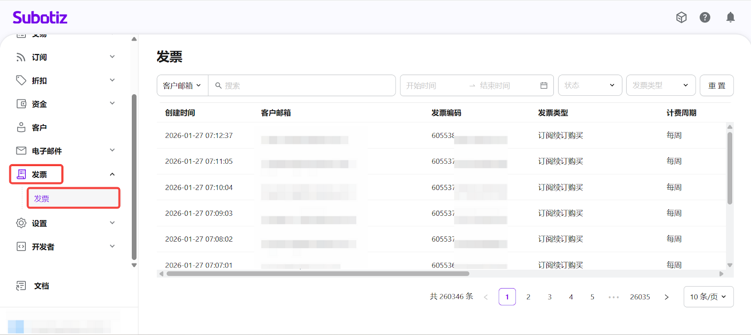Go to page 2 of invoices

tap(528, 297)
